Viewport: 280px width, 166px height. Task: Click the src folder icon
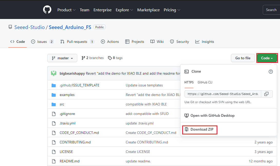tap(54, 104)
